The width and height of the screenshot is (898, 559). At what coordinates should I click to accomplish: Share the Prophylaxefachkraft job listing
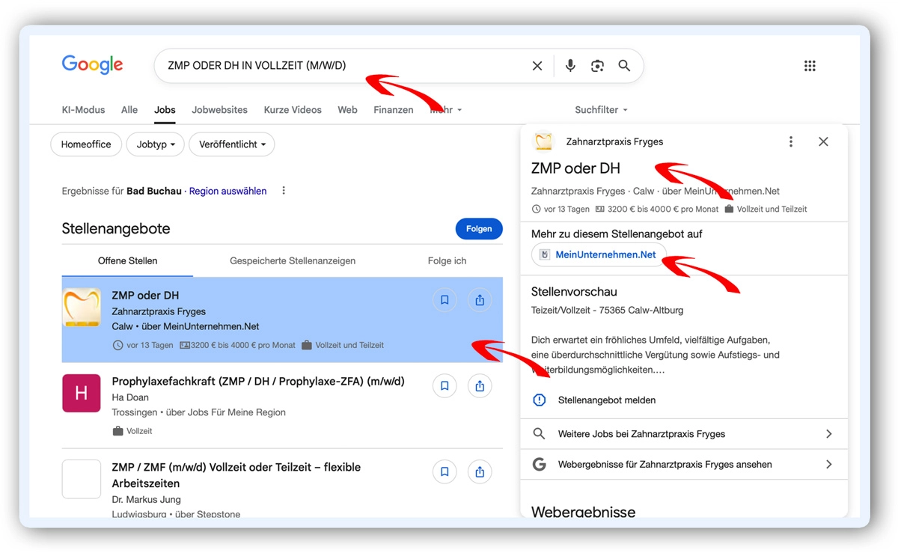click(x=480, y=386)
